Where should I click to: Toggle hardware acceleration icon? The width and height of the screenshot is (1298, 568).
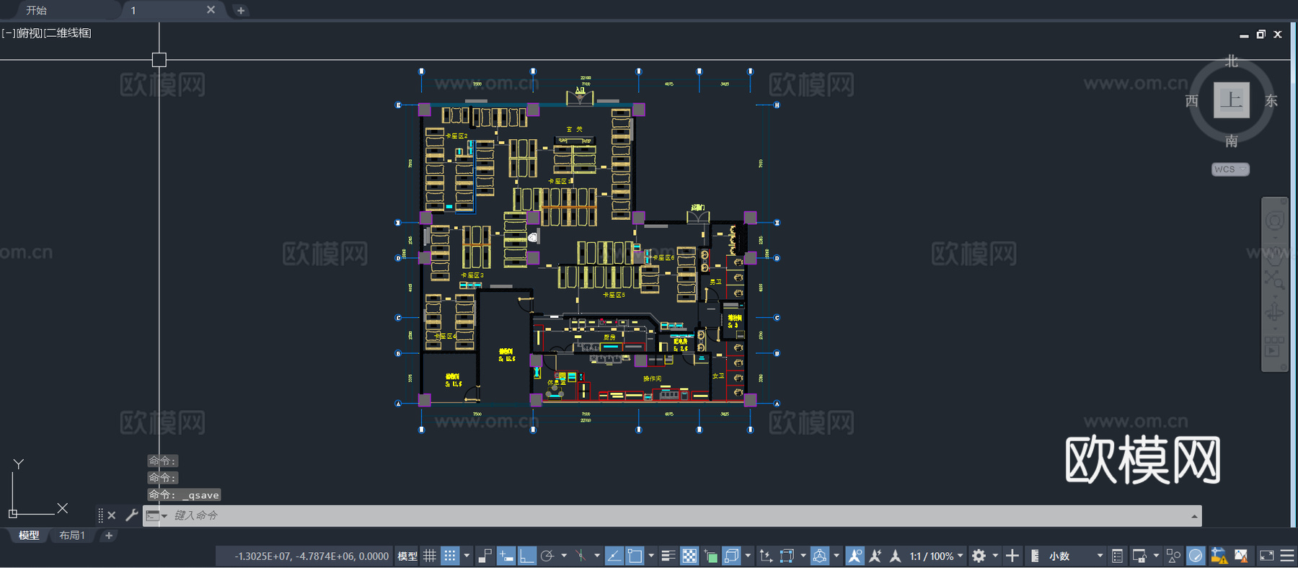(1196, 556)
